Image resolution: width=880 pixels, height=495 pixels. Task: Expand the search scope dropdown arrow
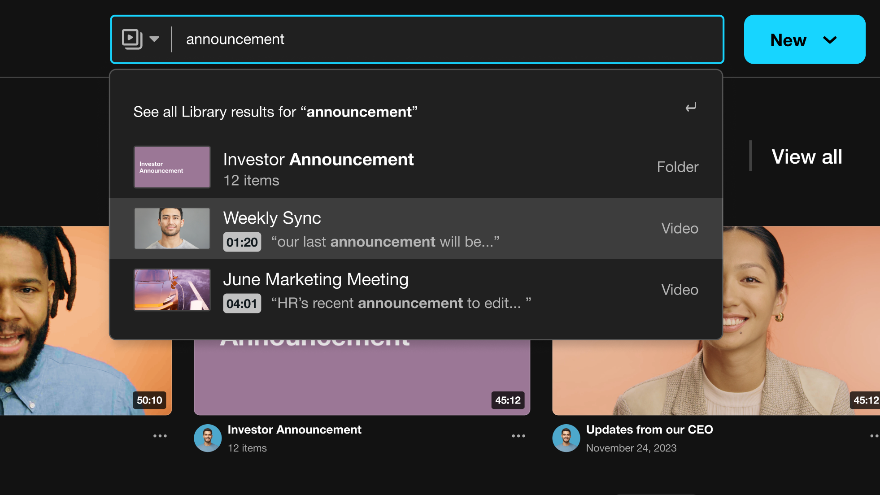click(154, 39)
